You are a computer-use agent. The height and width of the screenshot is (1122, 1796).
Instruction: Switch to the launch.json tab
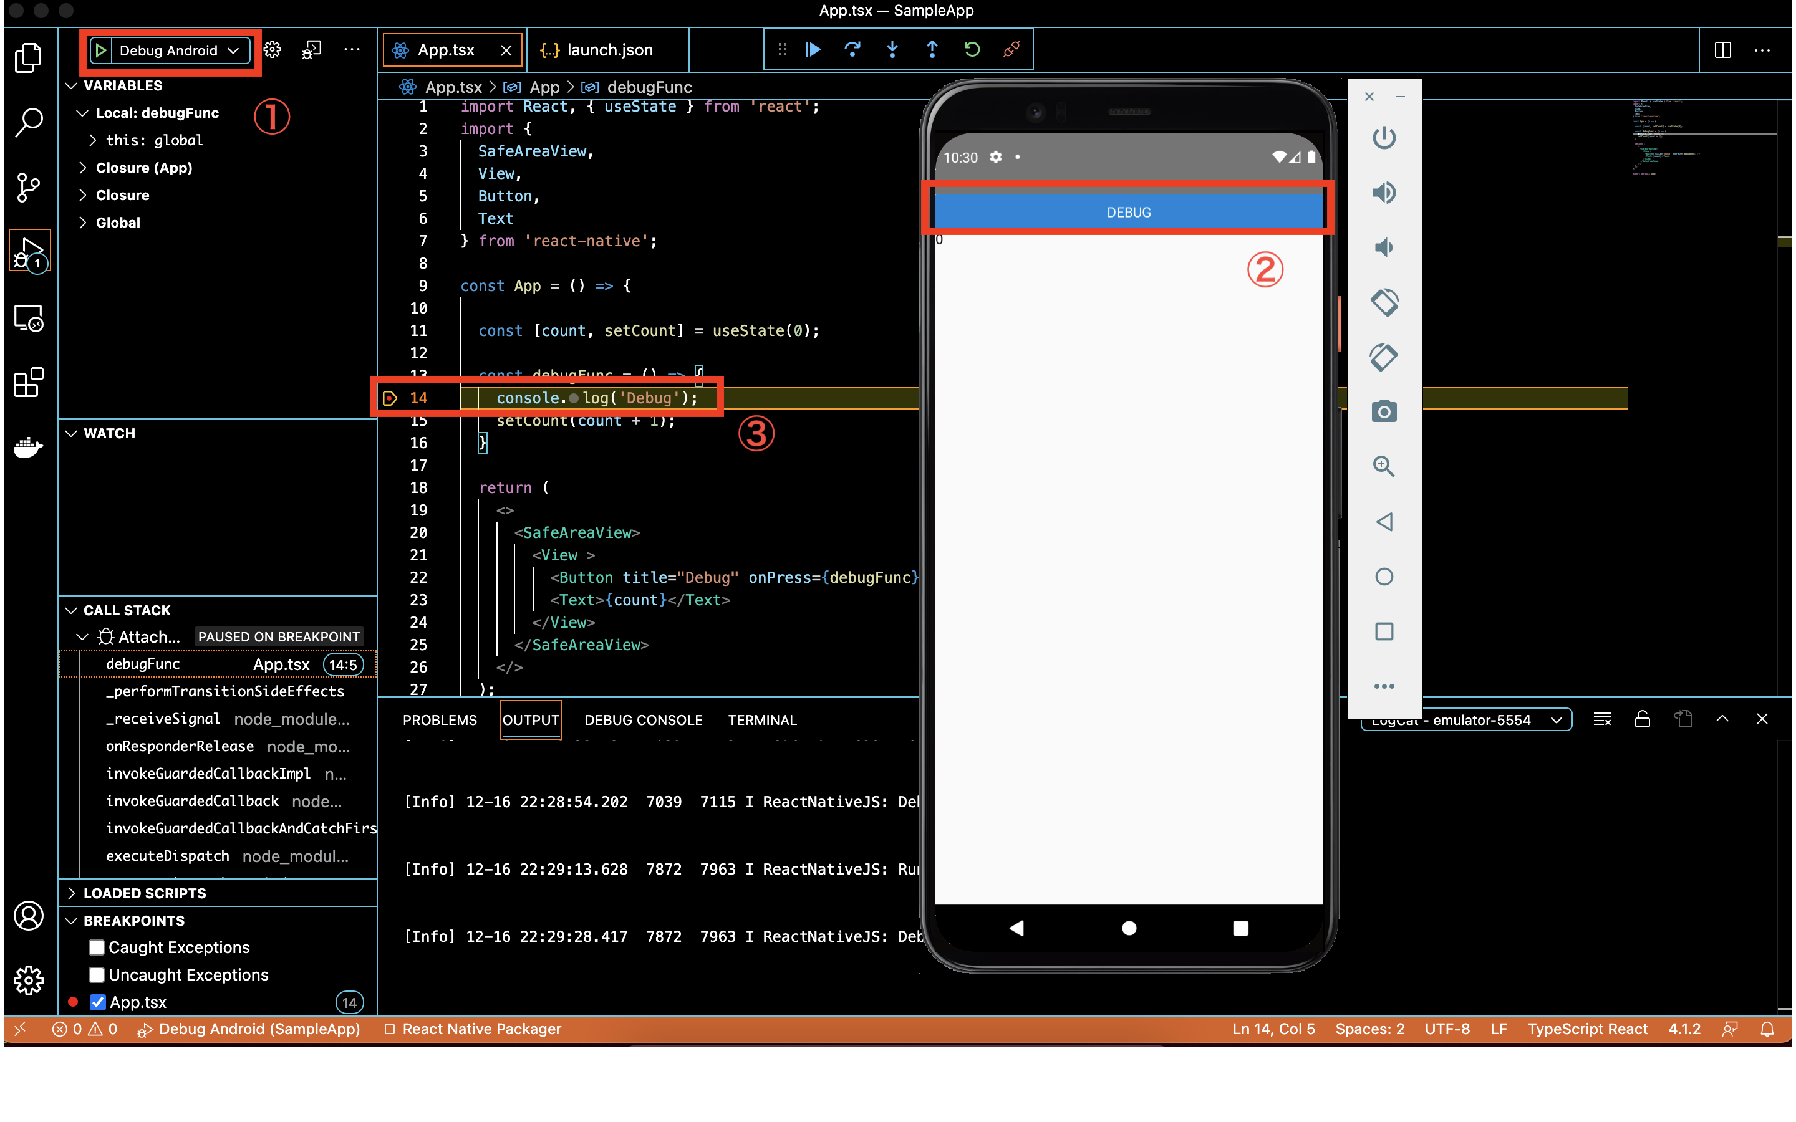[x=609, y=50]
